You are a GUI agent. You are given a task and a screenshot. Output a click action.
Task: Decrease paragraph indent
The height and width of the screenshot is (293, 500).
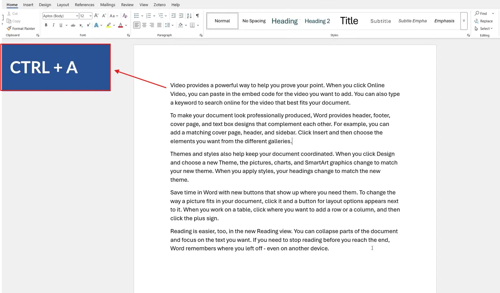174,16
